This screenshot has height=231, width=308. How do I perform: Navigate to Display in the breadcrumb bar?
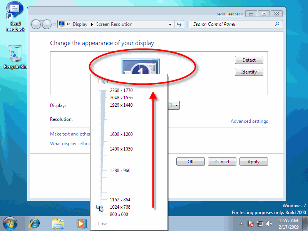coord(80,24)
